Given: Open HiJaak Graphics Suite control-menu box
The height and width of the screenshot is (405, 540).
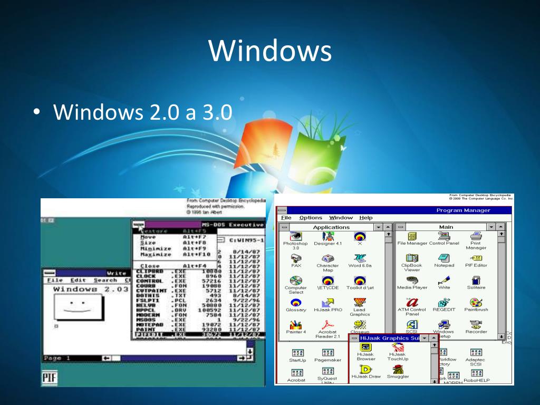Looking at the screenshot, I should 354,338.
